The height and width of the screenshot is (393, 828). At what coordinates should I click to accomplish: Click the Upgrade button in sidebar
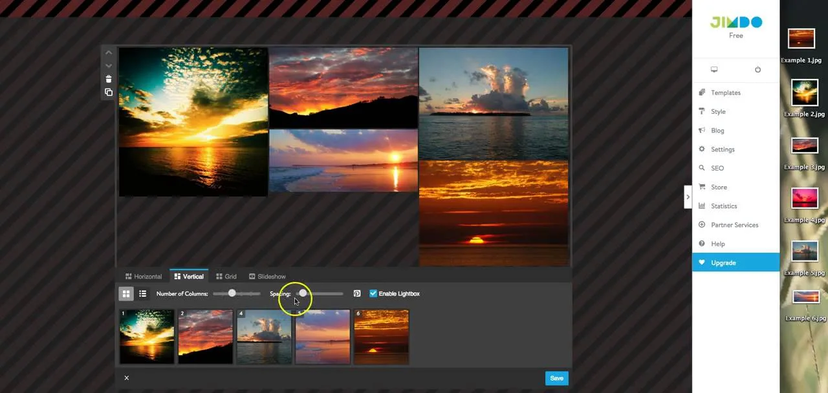(736, 262)
